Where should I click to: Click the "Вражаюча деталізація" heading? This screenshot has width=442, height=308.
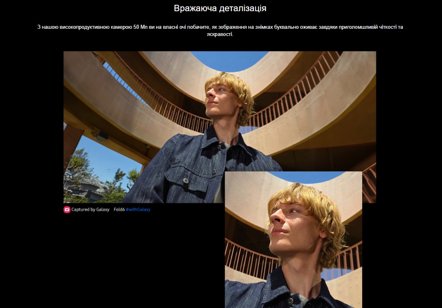220,8
